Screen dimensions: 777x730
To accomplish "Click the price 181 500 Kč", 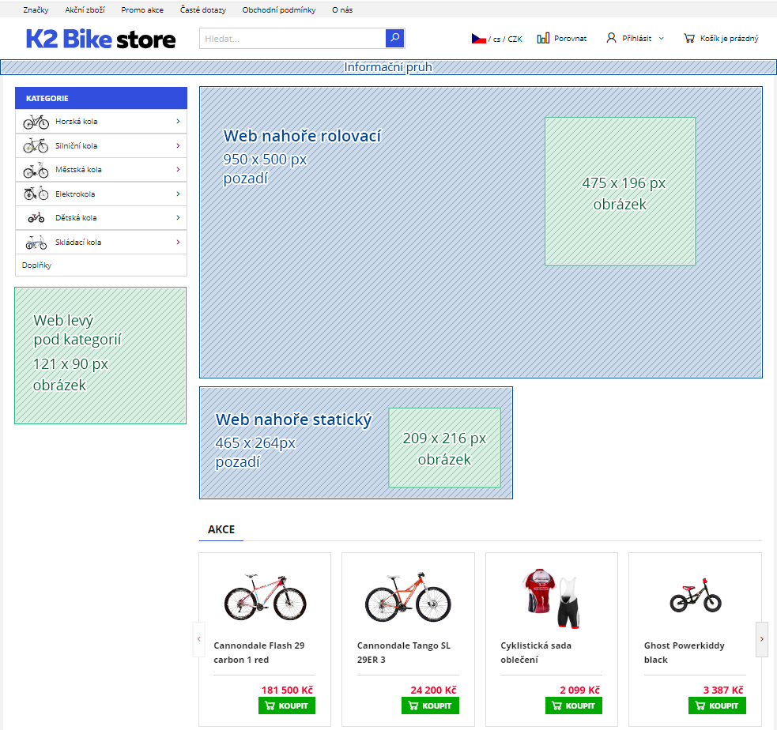I will (x=287, y=690).
